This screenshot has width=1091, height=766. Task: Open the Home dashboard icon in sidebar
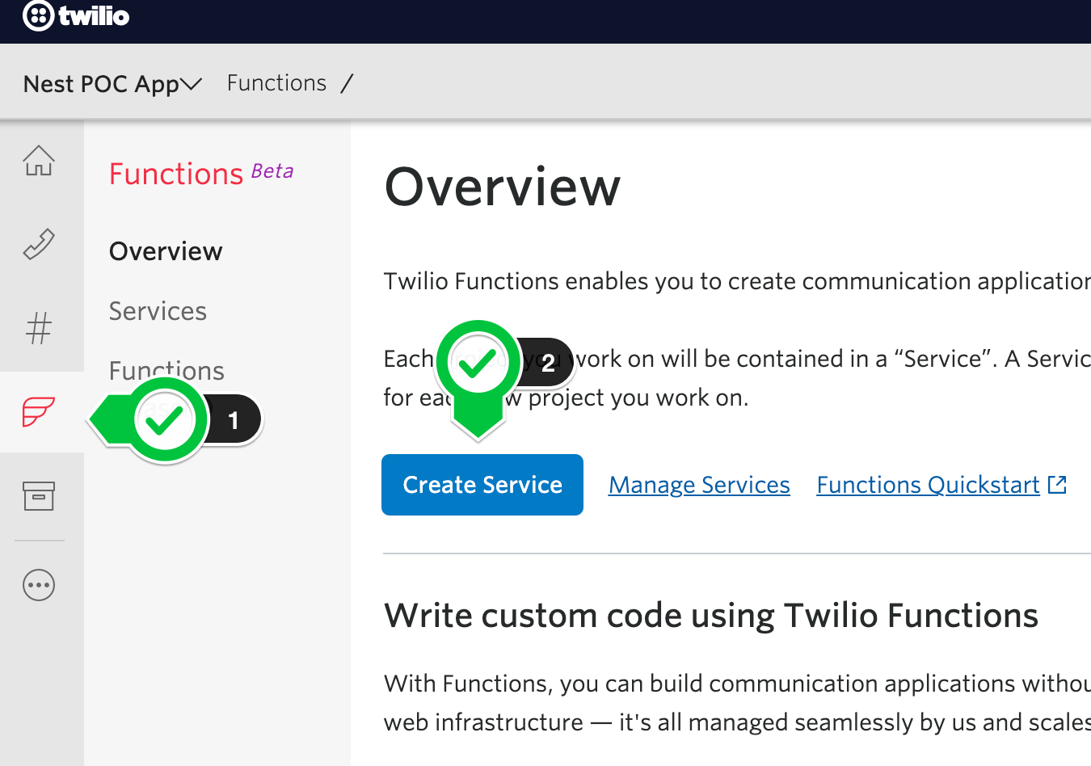point(39,161)
